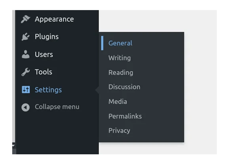Screen dimensions: 229x165
Task: Open Media settings
Action: 118,101
